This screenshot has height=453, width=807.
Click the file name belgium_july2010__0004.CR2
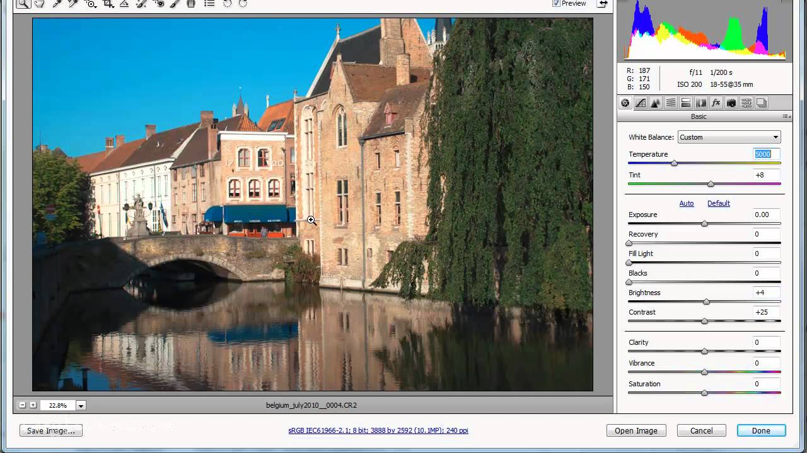coord(311,405)
